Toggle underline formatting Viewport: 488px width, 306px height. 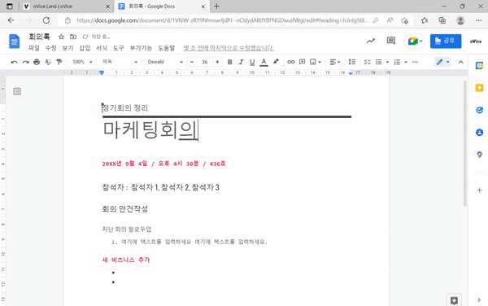click(252, 62)
